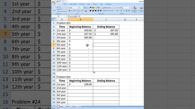Screen dimensions: 195x109
Task: Decrease decimal places
Action: pos(129,11)
